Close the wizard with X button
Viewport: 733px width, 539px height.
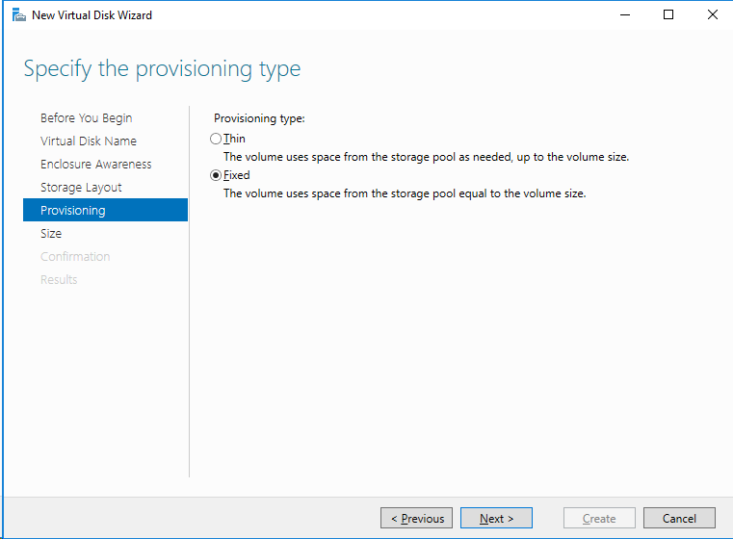click(x=713, y=15)
